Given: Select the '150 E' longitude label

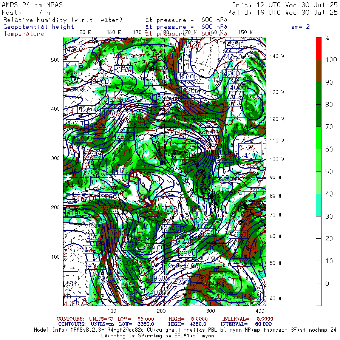Looking at the screenshot, I should 84,32.
